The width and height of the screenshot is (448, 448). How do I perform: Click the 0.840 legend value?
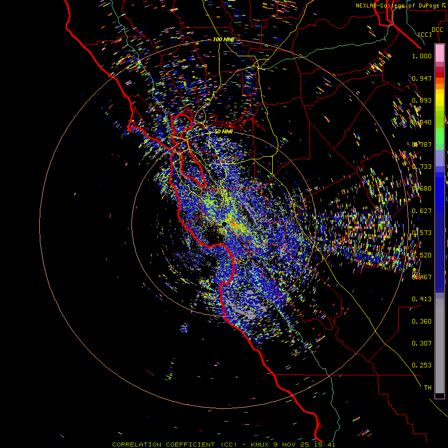click(422, 122)
